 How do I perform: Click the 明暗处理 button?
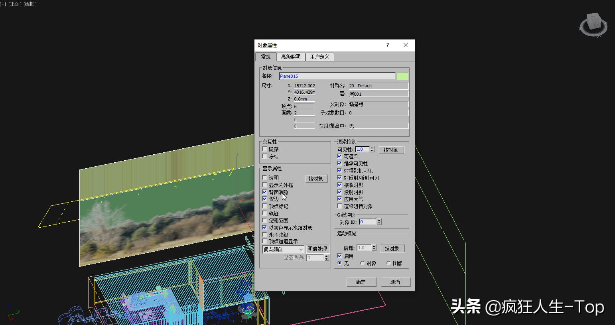point(317,248)
